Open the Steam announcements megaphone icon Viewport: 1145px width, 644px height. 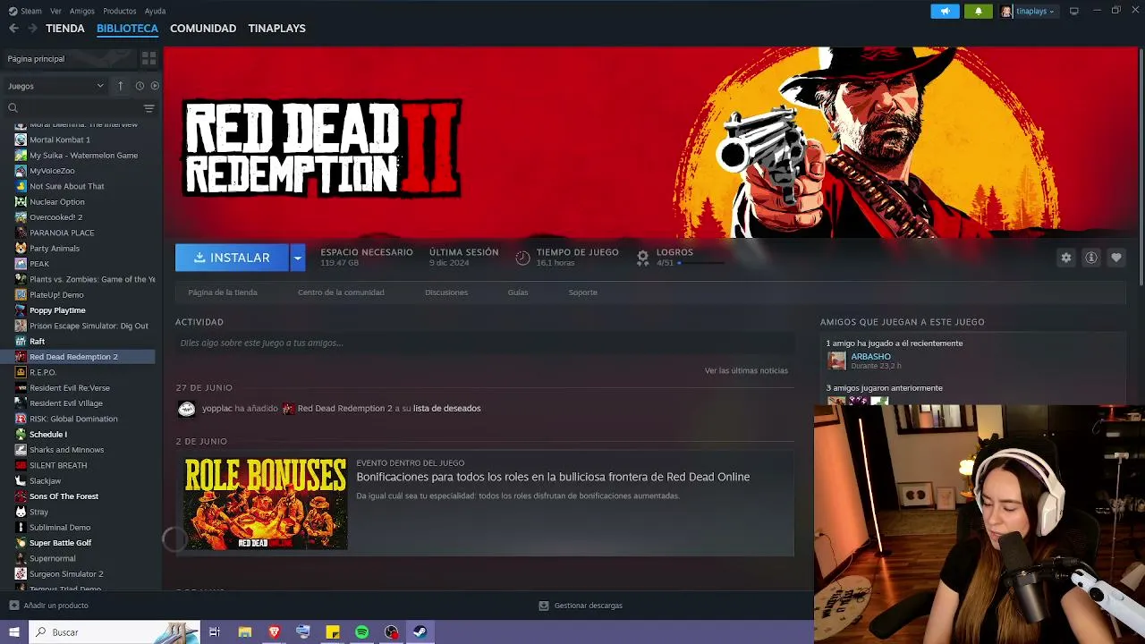pyautogui.click(x=946, y=12)
